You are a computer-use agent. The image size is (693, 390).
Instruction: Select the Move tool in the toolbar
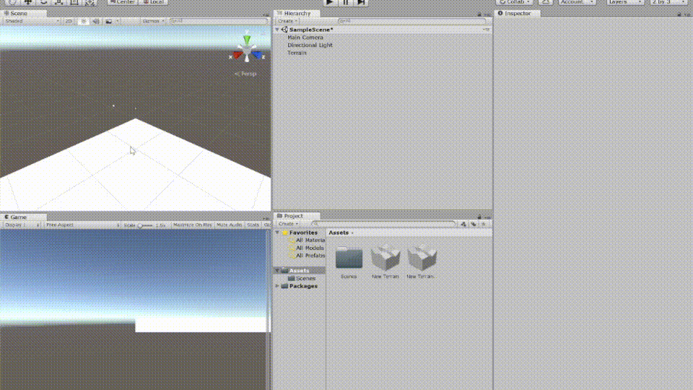pos(28,2)
